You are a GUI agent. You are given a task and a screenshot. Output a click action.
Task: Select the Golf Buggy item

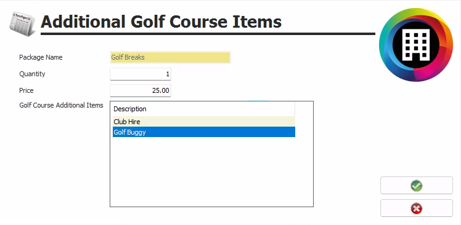pyautogui.click(x=204, y=132)
